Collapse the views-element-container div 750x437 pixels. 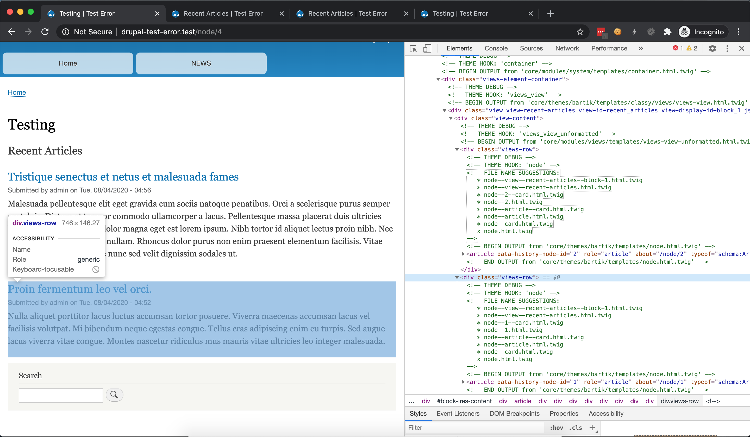coord(438,79)
